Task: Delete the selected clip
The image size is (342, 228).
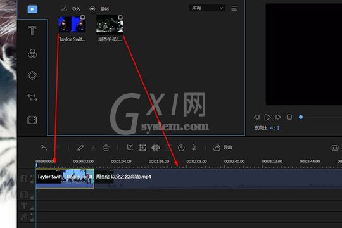Action: [106, 148]
